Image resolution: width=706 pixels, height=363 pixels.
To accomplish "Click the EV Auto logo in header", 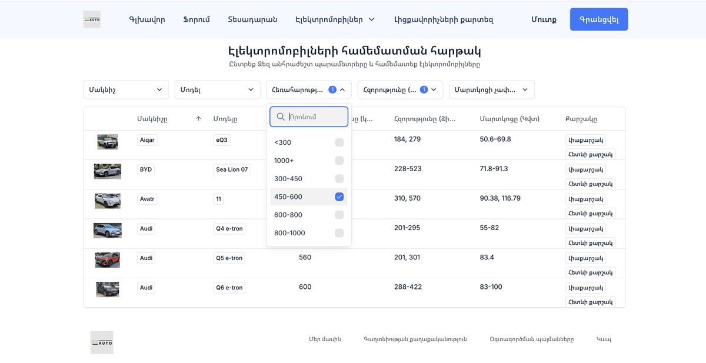I will 92,19.
